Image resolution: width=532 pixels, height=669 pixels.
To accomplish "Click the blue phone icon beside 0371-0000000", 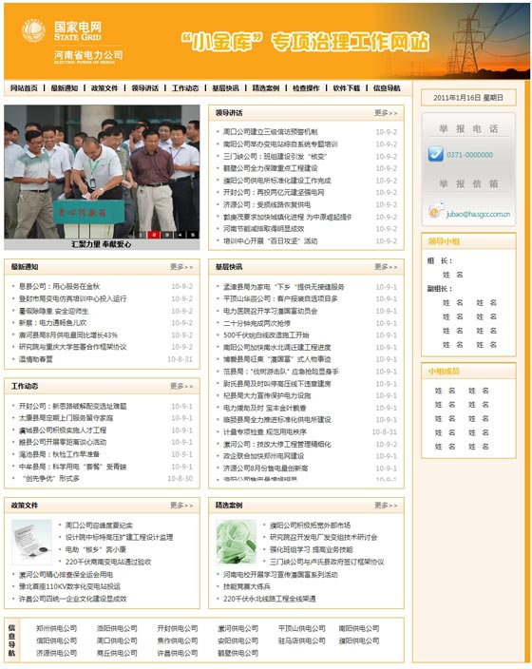I will pos(435,154).
